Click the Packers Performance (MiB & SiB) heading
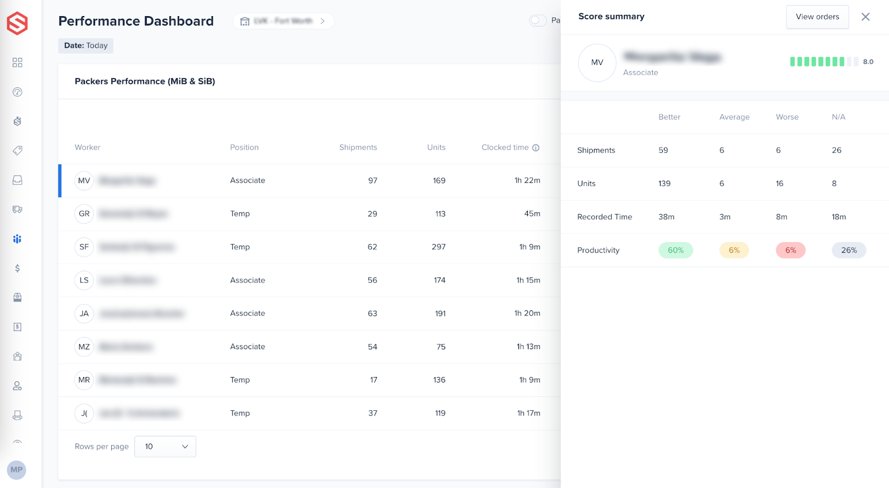This screenshot has height=488, width=889. tap(145, 82)
